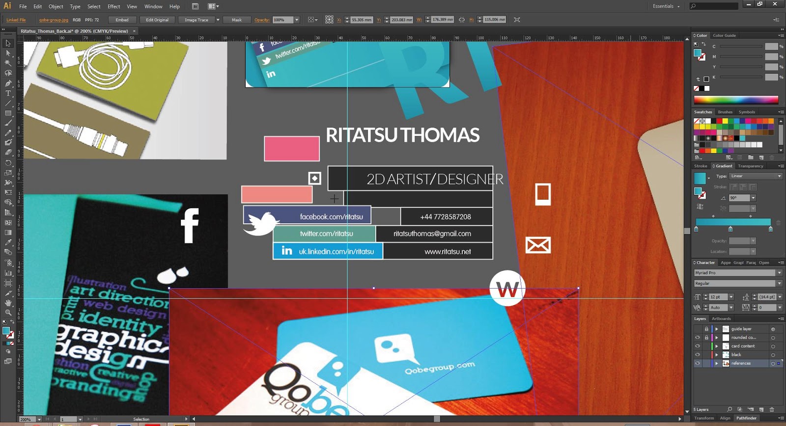The width and height of the screenshot is (786, 426).
Task: Open the Opacity 100% dropdown
Action: tap(297, 20)
